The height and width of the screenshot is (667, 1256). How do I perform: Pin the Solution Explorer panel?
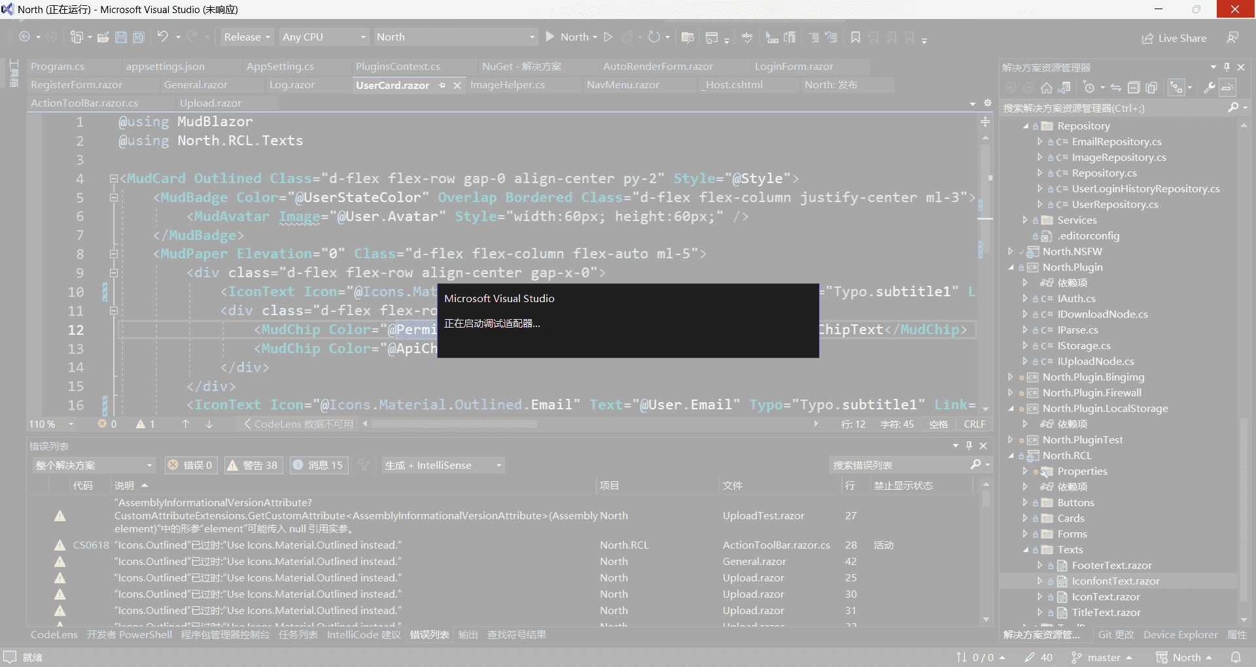pos(1227,67)
